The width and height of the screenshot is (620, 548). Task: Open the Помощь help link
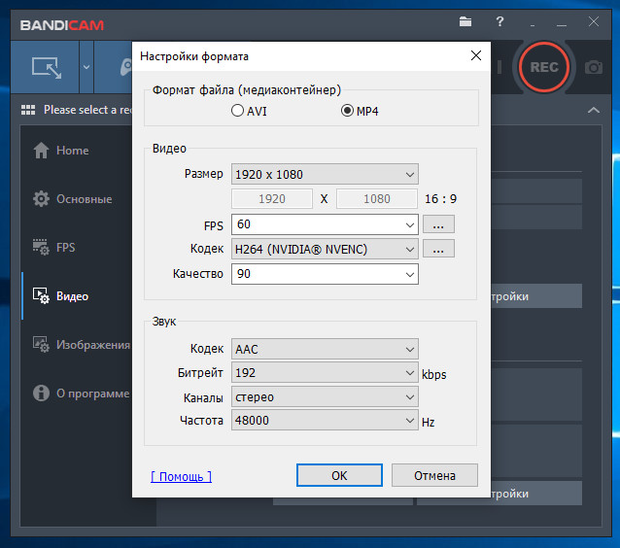[181, 476]
